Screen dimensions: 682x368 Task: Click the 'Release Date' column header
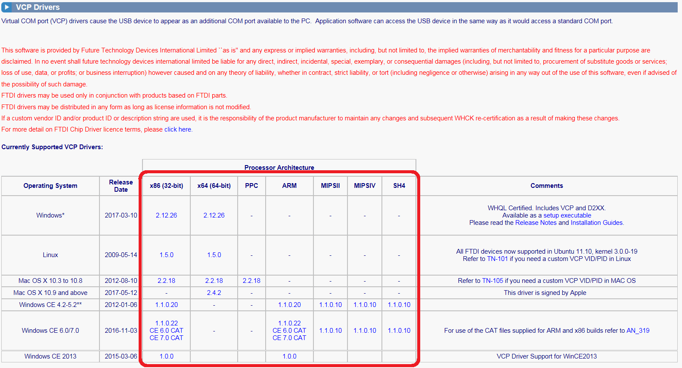[x=121, y=186]
